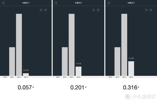157x101 pixels.
Task: Select the 08/13 bar in left chart
Action: [12, 61]
